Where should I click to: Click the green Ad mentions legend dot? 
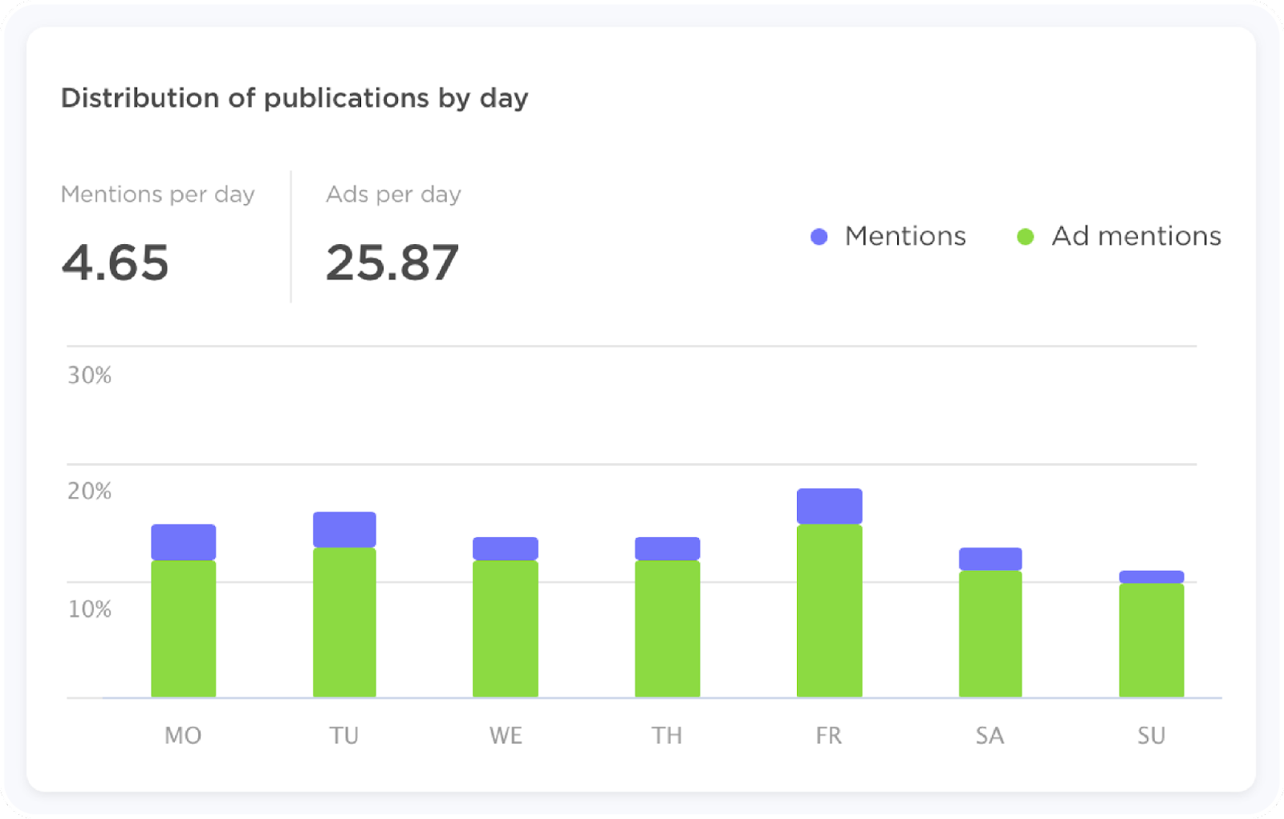coord(1025,237)
